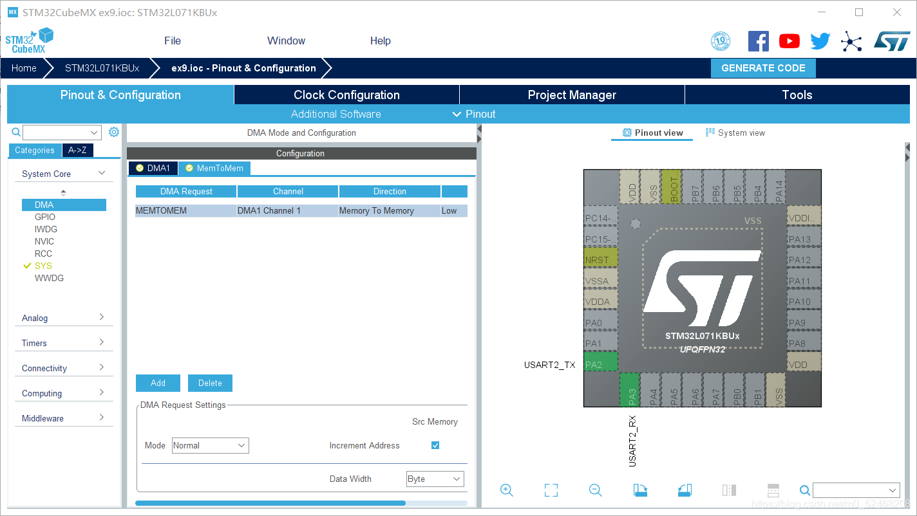The image size is (917, 516).
Task: Open the DMA Mode dropdown
Action: coord(211,445)
